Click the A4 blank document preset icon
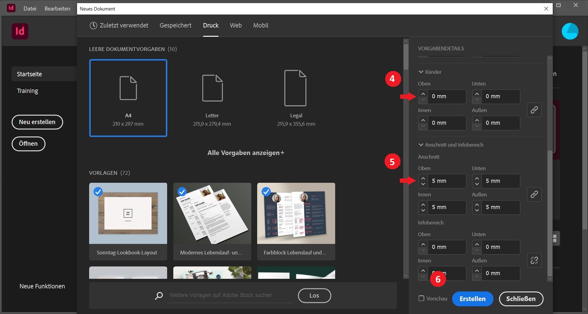 click(128, 88)
